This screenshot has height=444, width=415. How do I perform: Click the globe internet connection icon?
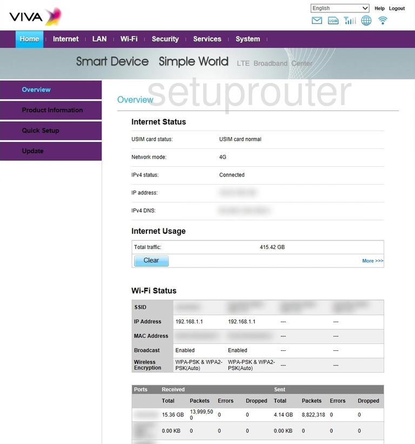coord(366,21)
